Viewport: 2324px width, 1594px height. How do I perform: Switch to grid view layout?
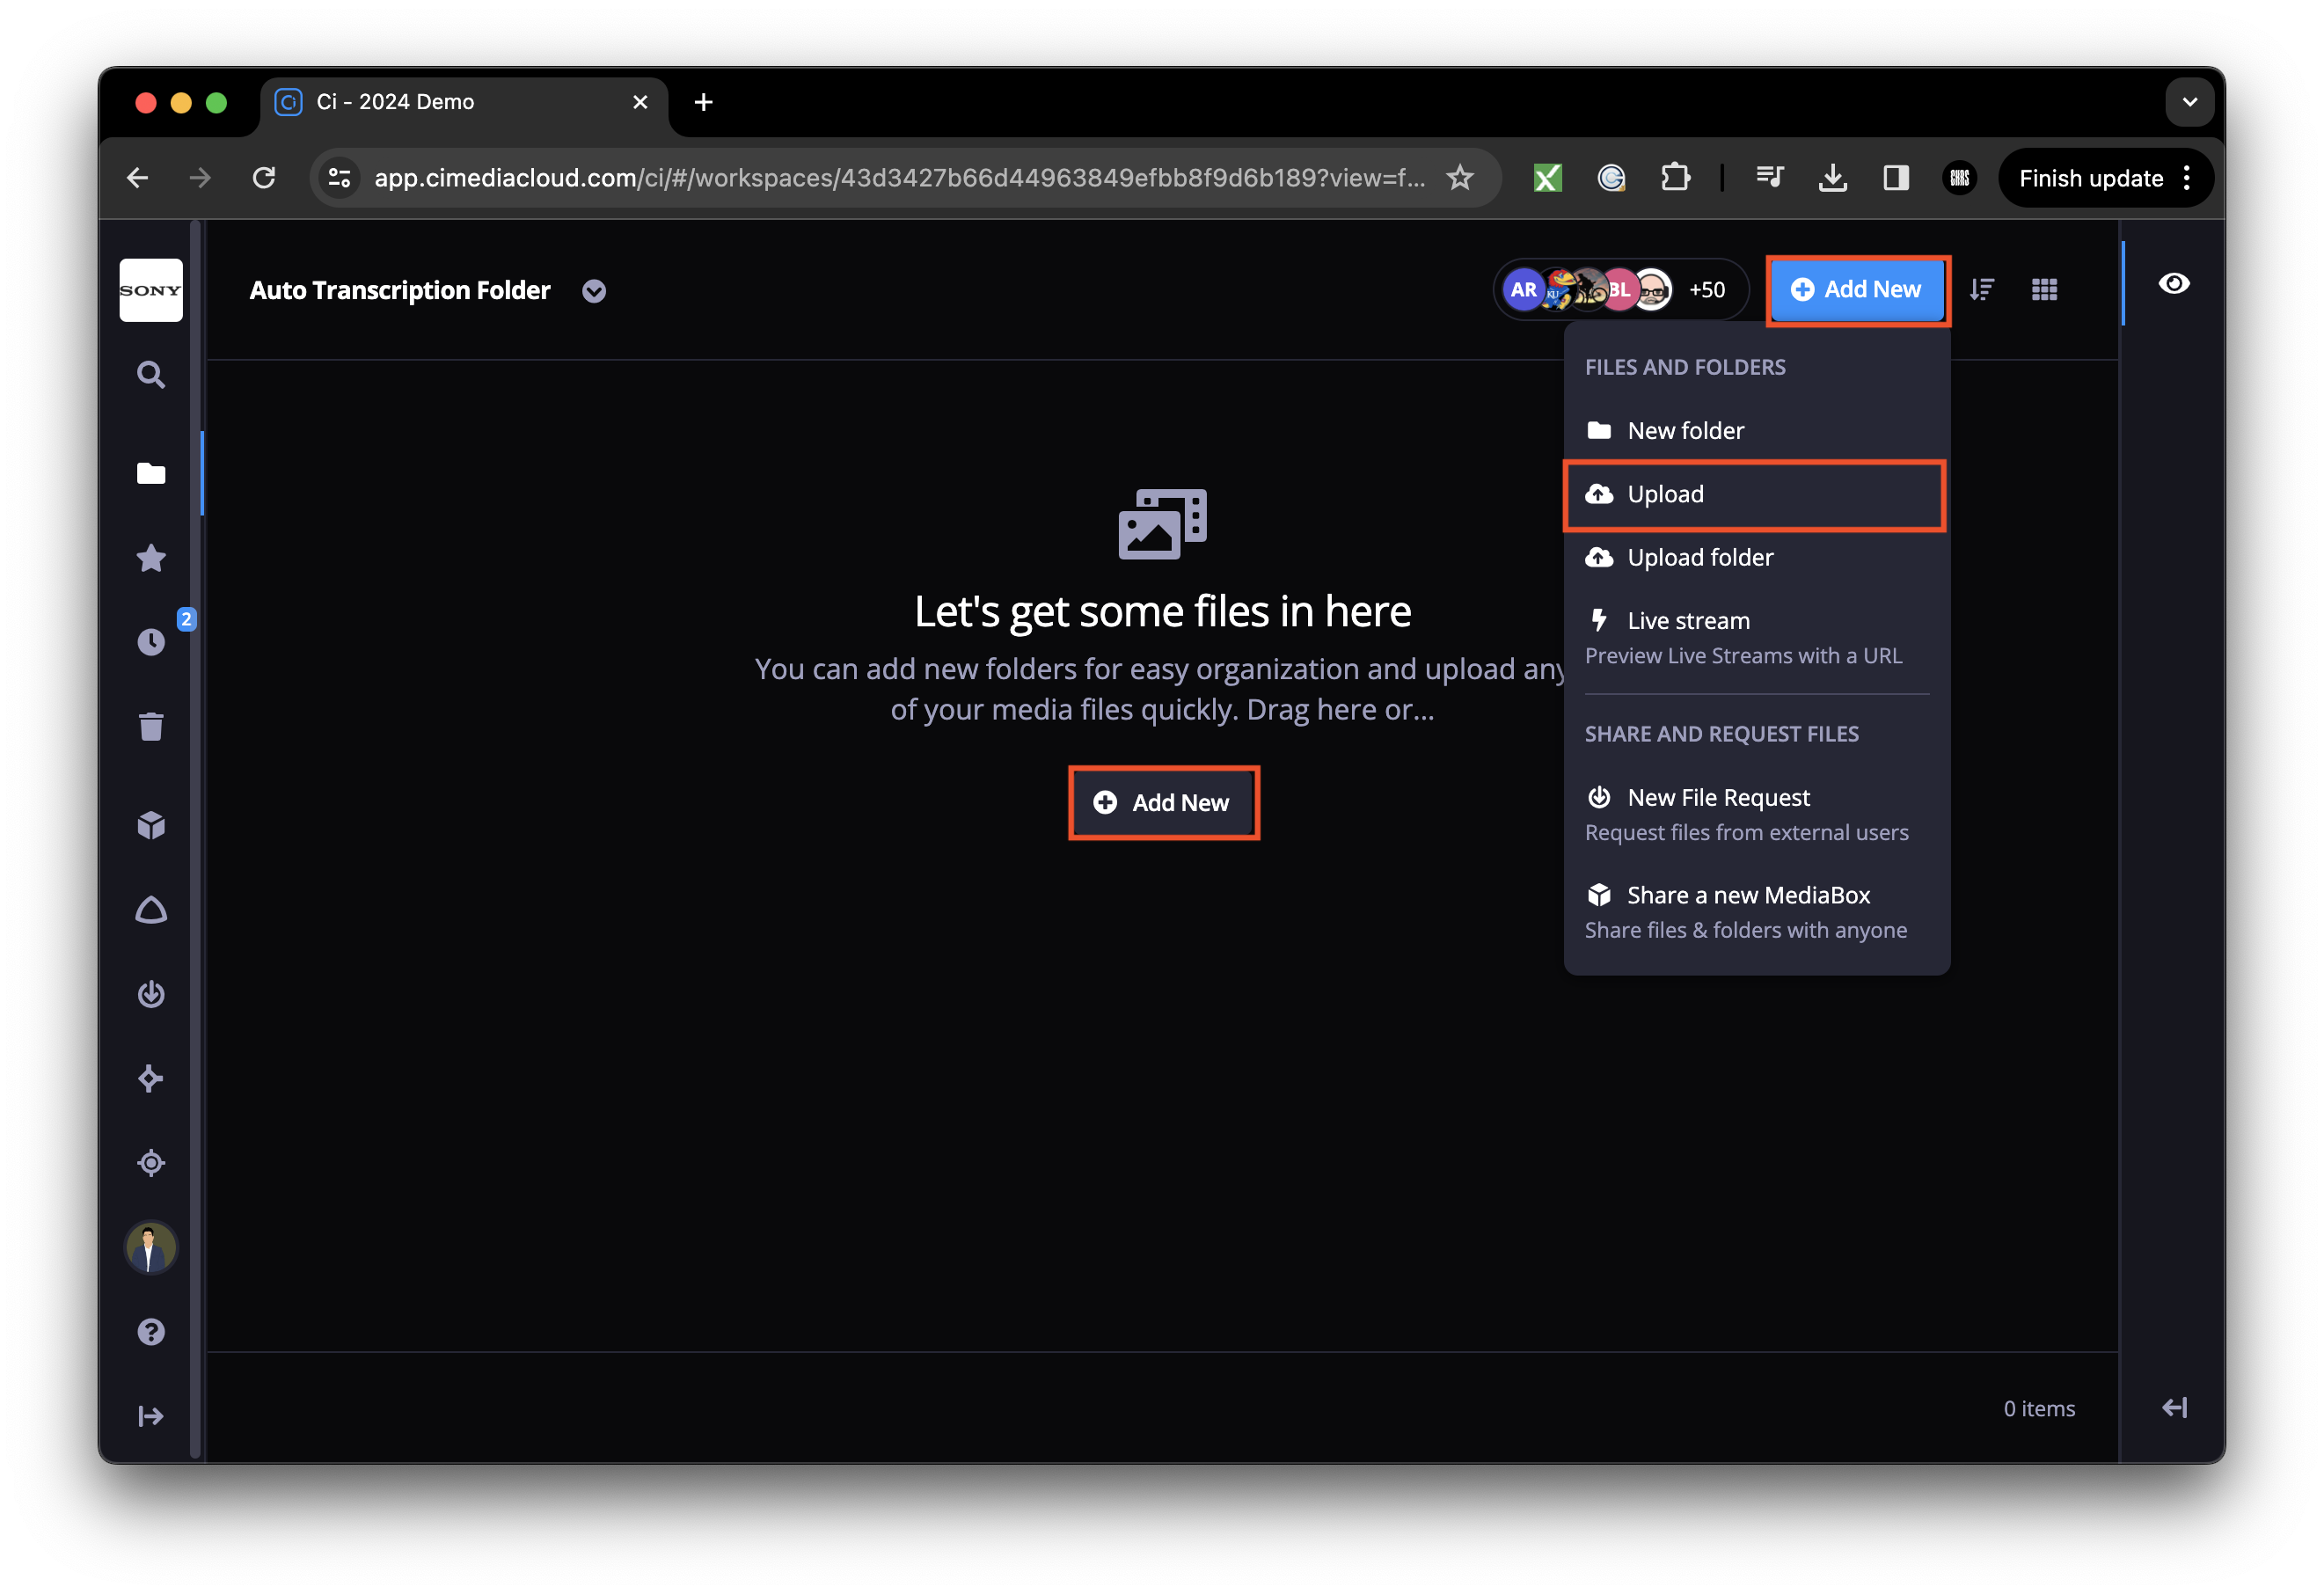(2044, 289)
